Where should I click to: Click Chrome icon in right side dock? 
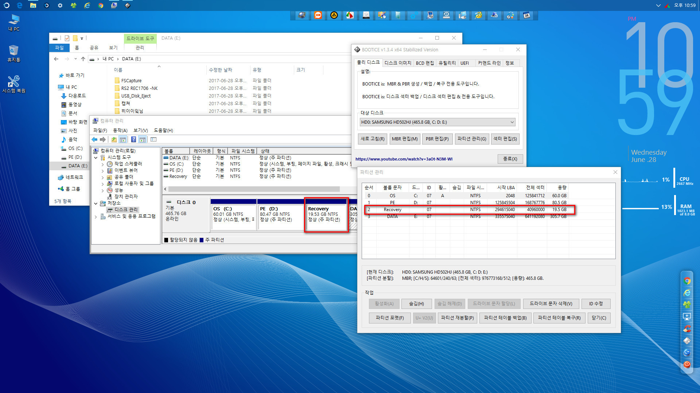[687, 281]
